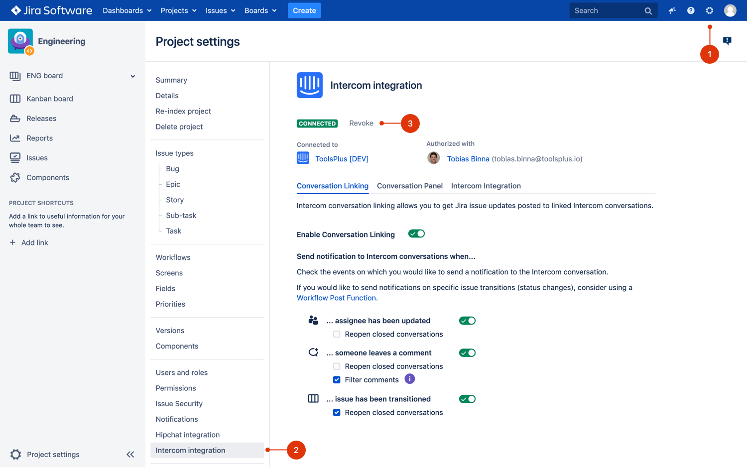Click the Filter comments info icon

coord(409,379)
